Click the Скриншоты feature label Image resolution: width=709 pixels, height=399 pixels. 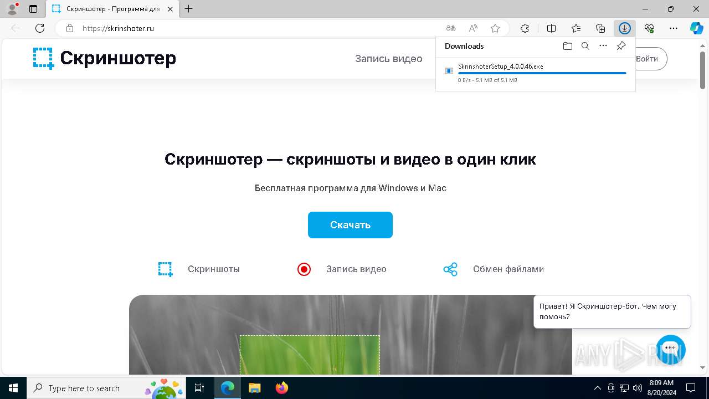tap(214, 269)
